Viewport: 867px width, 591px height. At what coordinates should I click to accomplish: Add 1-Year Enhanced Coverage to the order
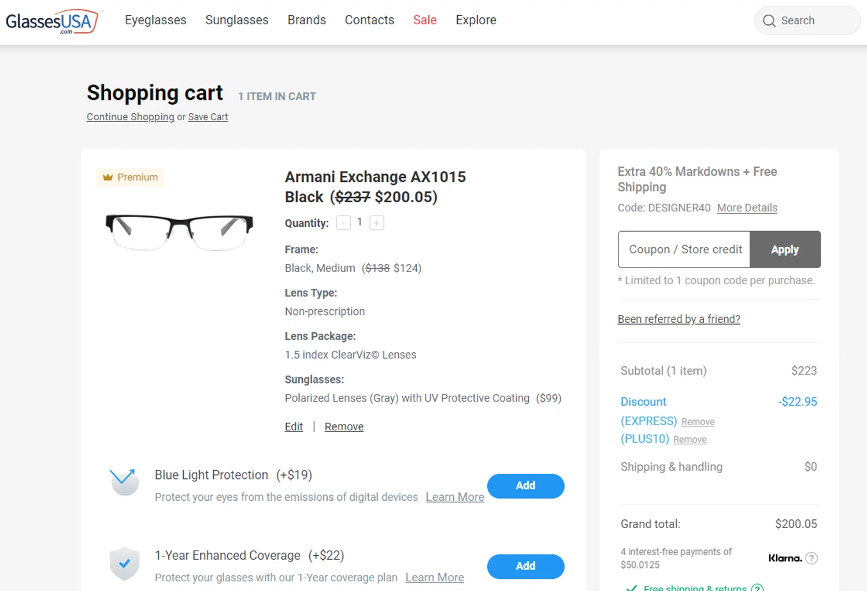526,566
